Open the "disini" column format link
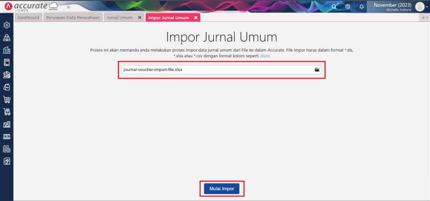This screenshot has width=430, height=201. click(x=265, y=56)
